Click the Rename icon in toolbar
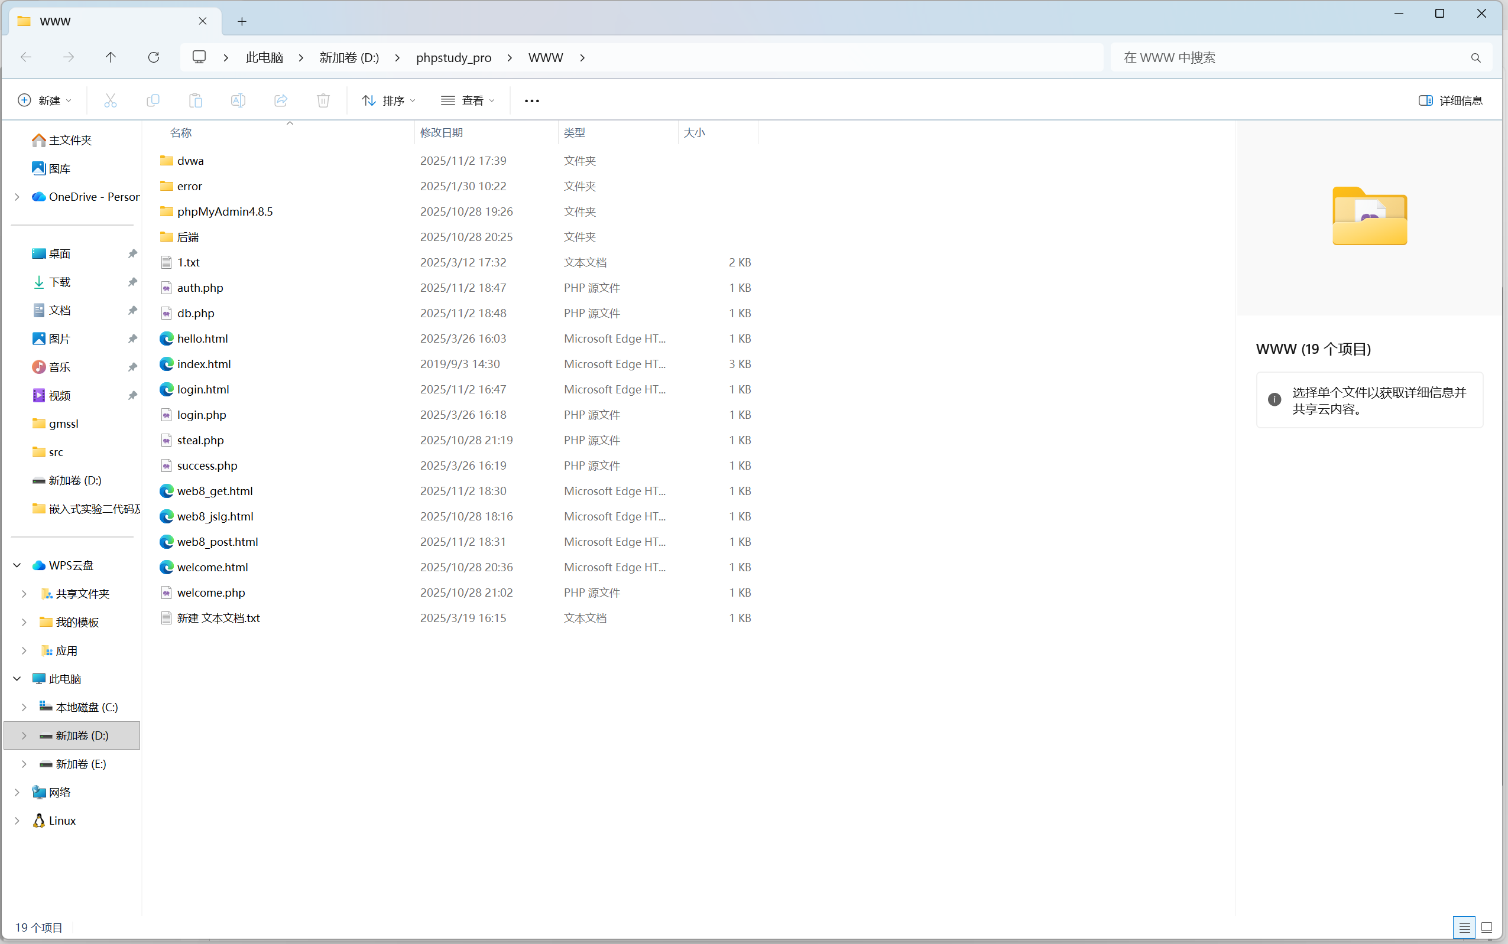 tap(238, 100)
